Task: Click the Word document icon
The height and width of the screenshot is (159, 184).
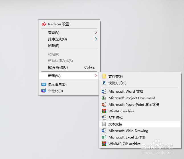Action: (104, 91)
